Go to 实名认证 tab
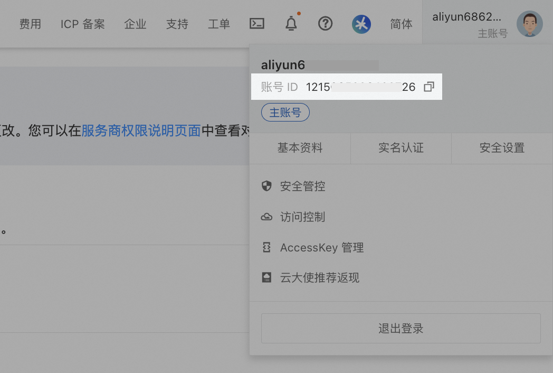553x373 pixels. click(401, 148)
